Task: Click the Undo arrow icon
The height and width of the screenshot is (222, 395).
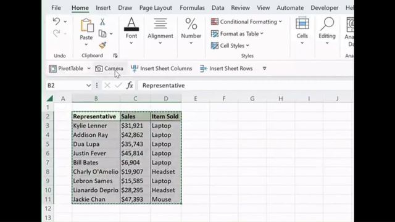Action: [x=56, y=22]
